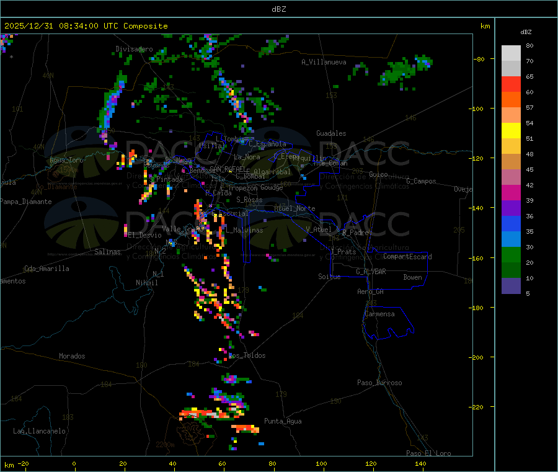Click the A_Villanueva map label
This screenshot has height=472, width=558.
coord(324,62)
